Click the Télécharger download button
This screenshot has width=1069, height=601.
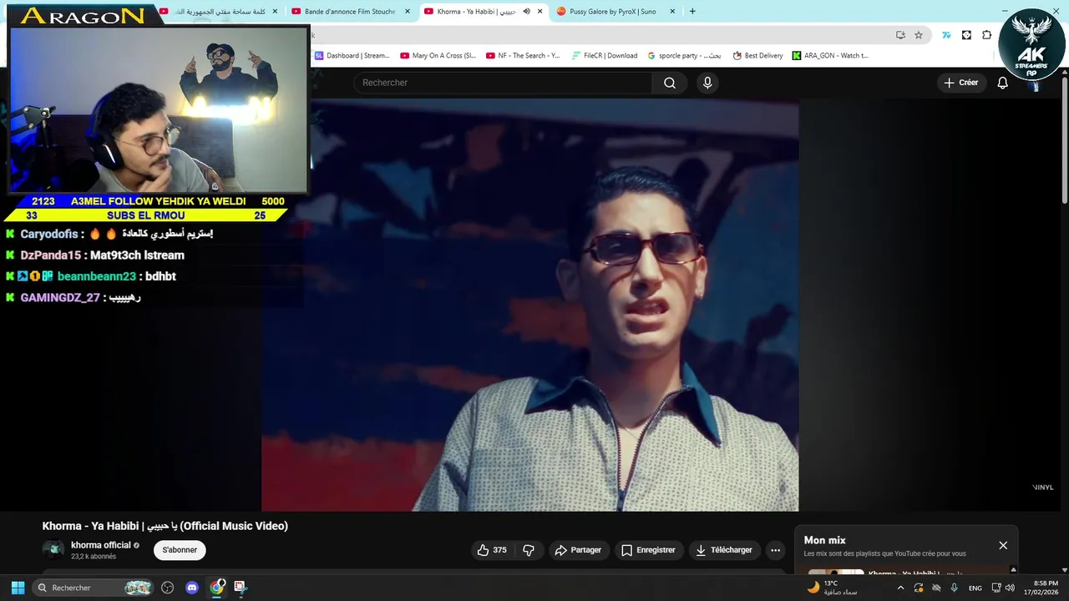[x=724, y=550]
